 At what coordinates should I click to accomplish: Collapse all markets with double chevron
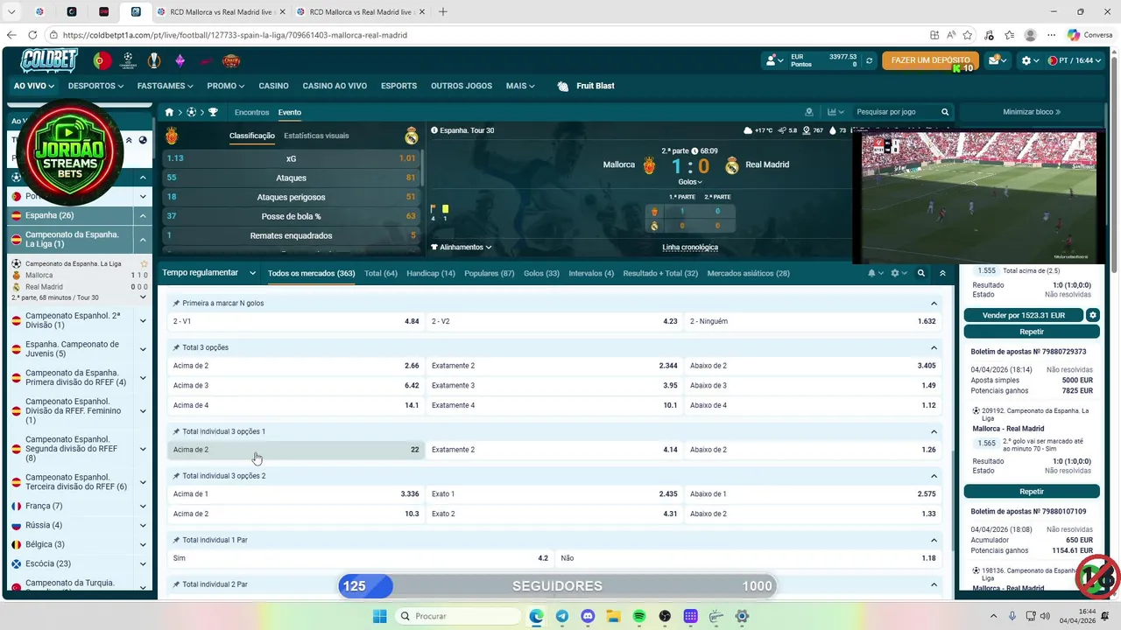942,273
